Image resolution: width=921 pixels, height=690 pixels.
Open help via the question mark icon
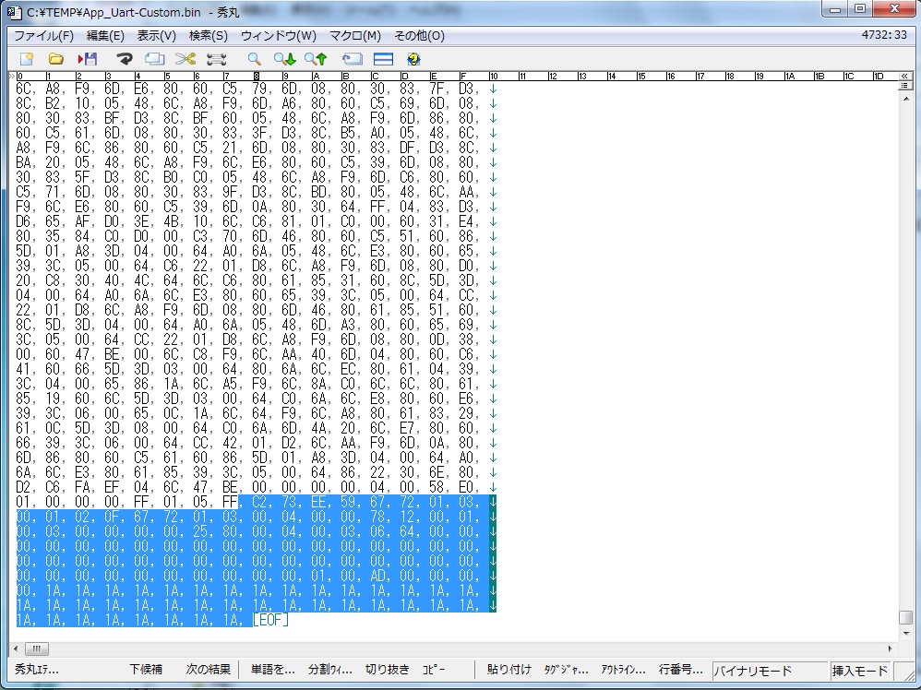tap(413, 59)
